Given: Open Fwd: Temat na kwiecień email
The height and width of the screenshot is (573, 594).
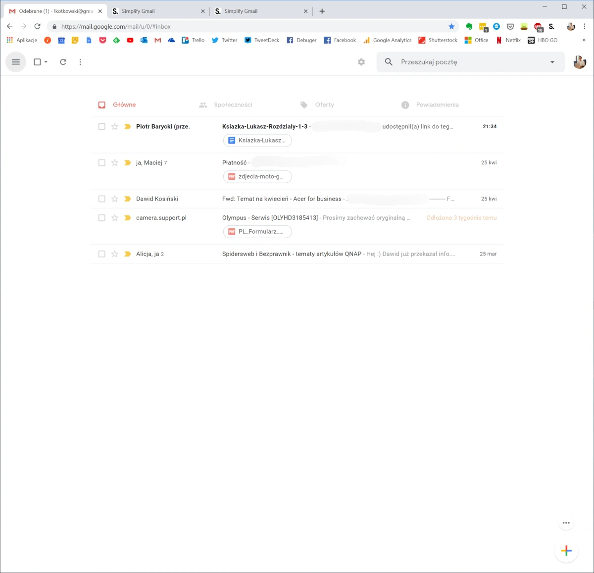Looking at the screenshot, I should (297, 199).
